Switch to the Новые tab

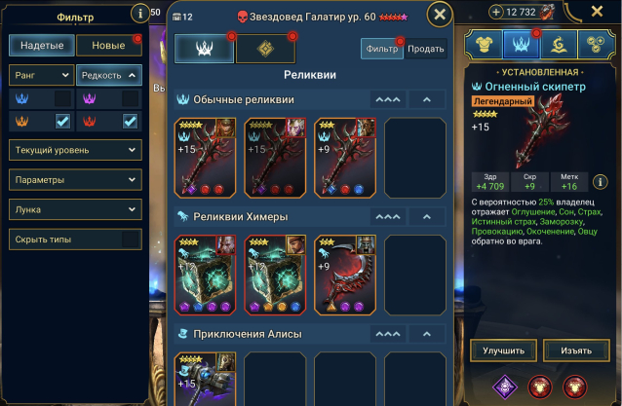coord(108,45)
